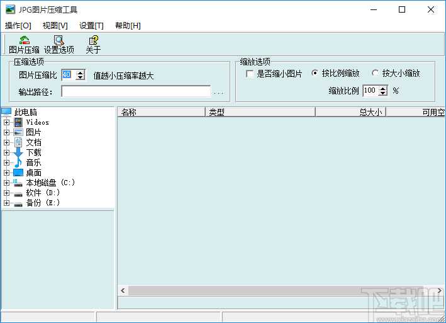Image resolution: width=446 pixels, height=323 pixels.
Task: Expand the 软件 (D:) drive node
Action: coord(6,193)
